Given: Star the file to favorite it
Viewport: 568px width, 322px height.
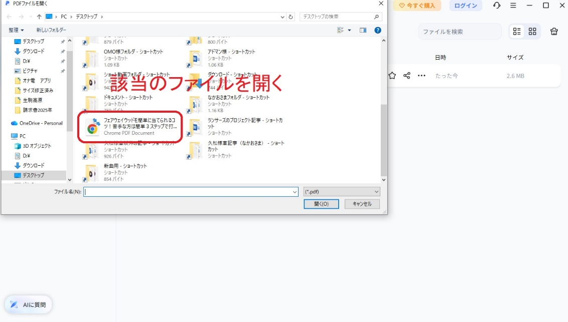Looking at the screenshot, I should pyautogui.click(x=392, y=76).
